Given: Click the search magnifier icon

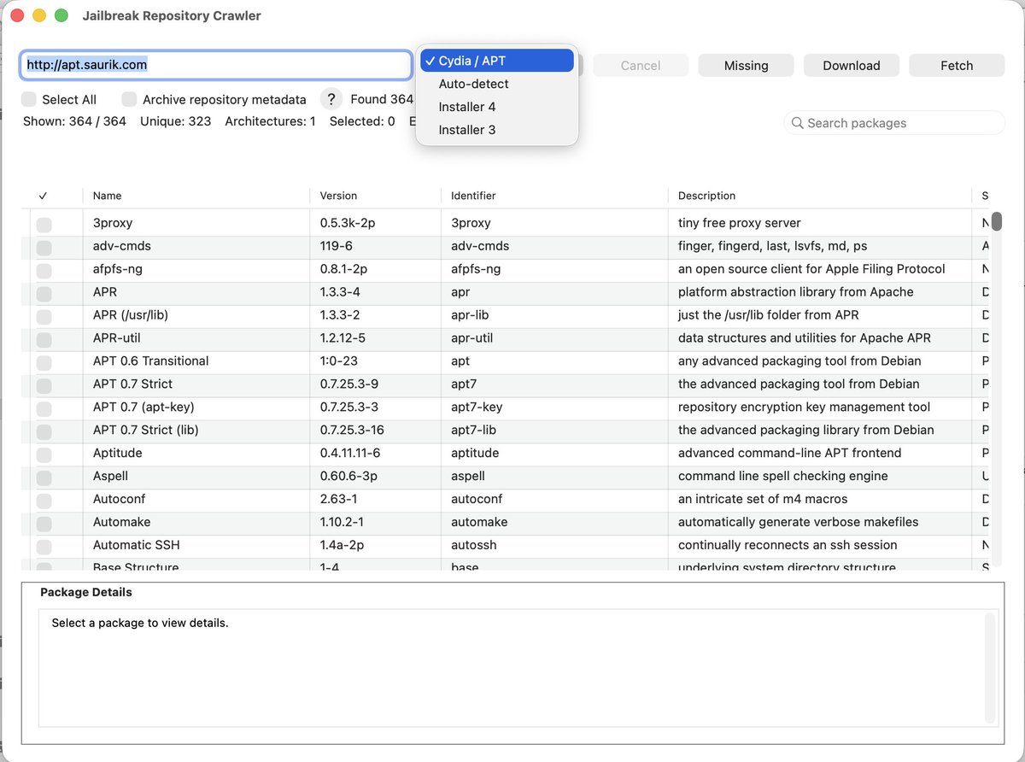Looking at the screenshot, I should click(x=798, y=123).
